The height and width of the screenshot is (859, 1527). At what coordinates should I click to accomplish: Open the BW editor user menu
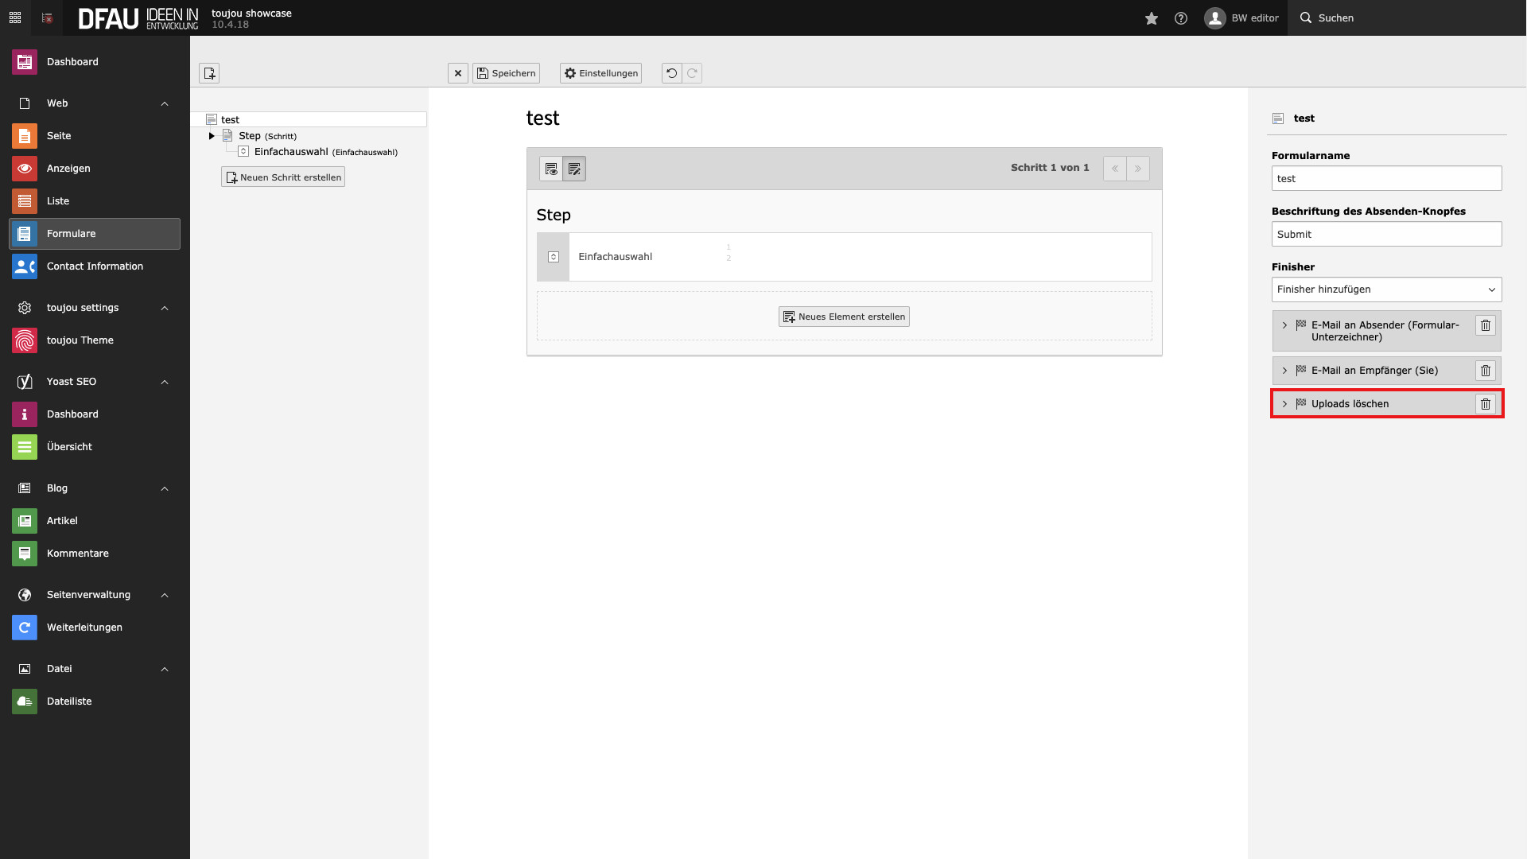[x=1242, y=17]
